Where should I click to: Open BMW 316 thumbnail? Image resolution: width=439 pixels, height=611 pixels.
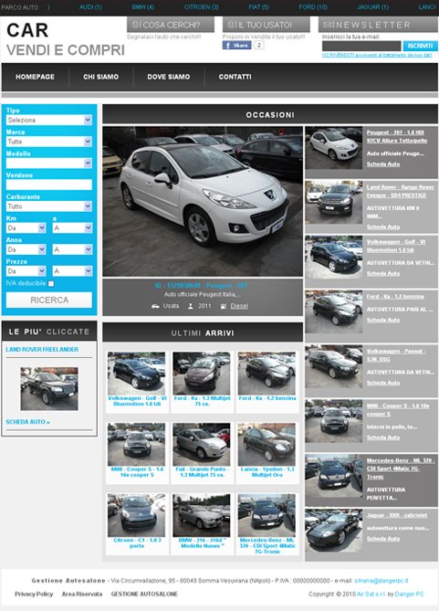pyautogui.click(x=202, y=515)
